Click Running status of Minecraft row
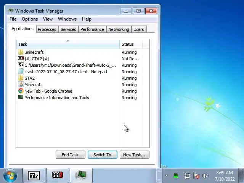Screen dimensions: 244x183 click(x=129, y=85)
